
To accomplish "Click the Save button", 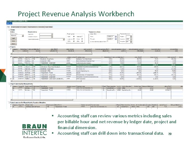I will coord(14,41).
